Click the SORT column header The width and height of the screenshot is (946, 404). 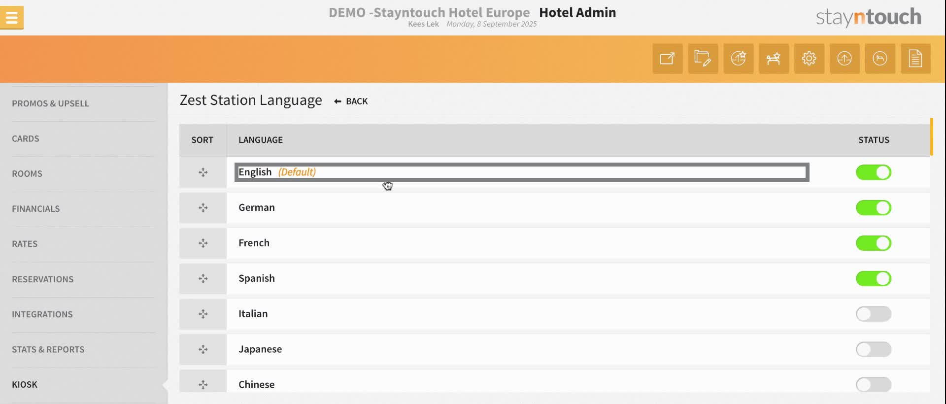pos(203,140)
